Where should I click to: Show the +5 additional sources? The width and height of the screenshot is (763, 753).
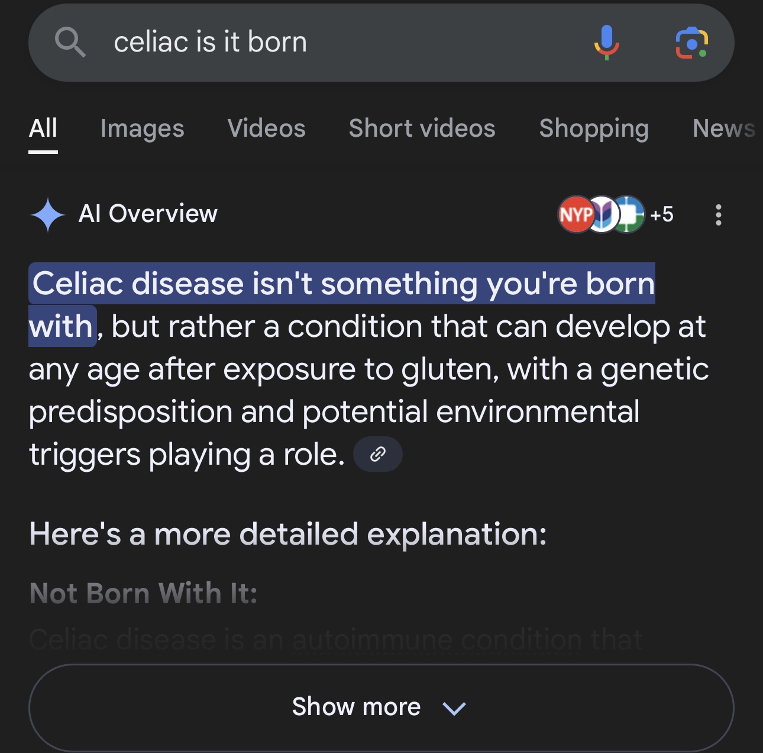(662, 214)
